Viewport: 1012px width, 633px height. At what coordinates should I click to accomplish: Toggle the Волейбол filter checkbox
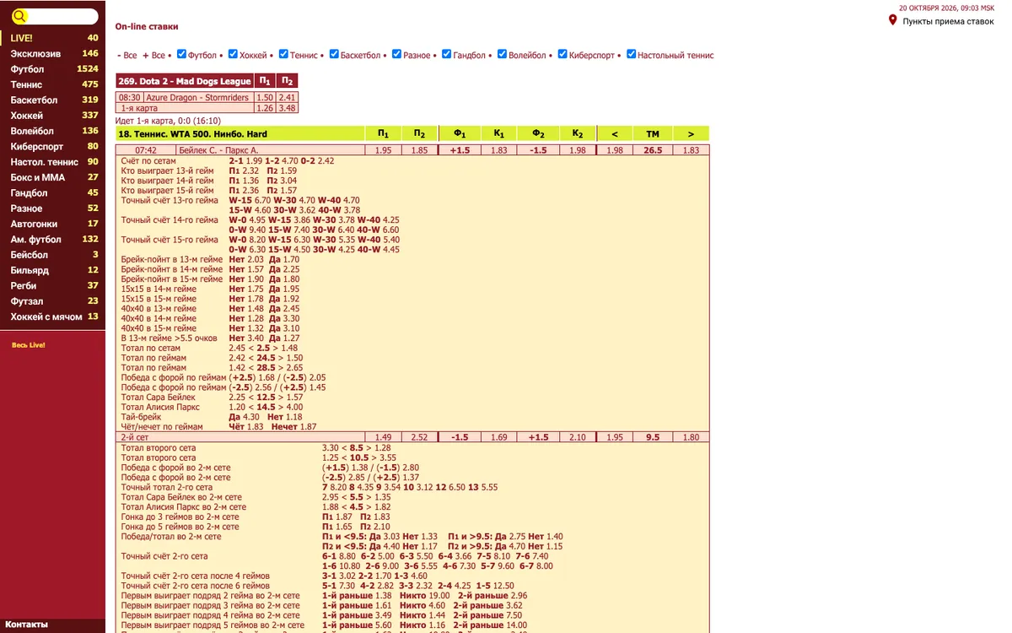[502, 55]
